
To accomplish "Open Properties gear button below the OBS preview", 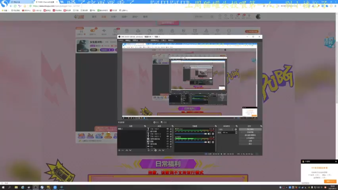I will point(156,122).
